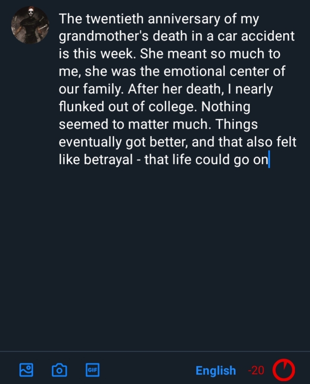Tap the -20 character overflow counter
This screenshot has height=384, width=310.
pyautogui.click(x=256, y=370)
